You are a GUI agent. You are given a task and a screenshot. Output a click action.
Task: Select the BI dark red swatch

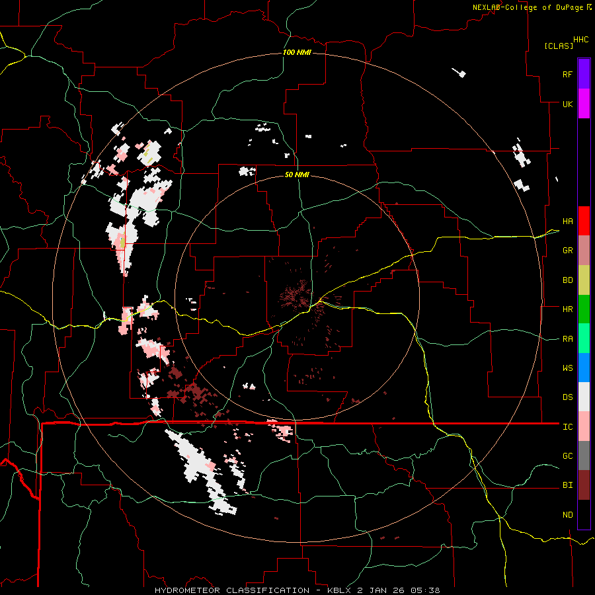[x=584, y=485]
